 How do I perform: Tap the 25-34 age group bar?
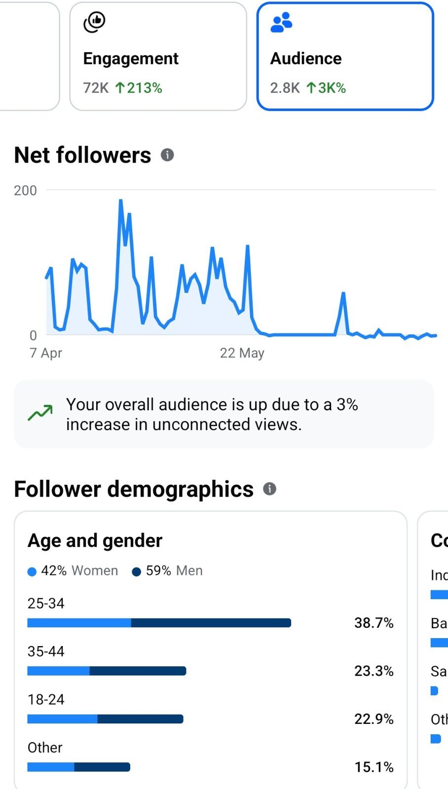coord(159,623)
